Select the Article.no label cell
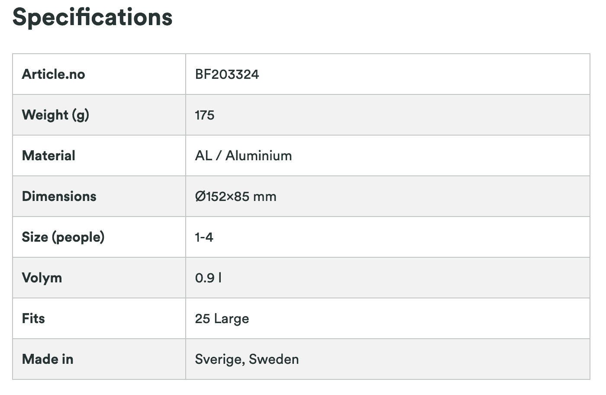This screenshot has width=606, height=395. pyautogui.click(x=99, y=74)
